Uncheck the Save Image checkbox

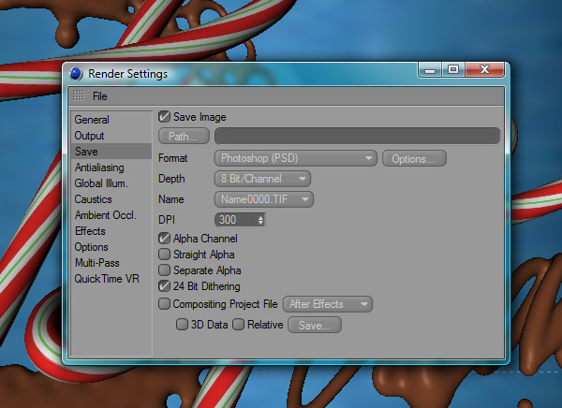(164, 117)
